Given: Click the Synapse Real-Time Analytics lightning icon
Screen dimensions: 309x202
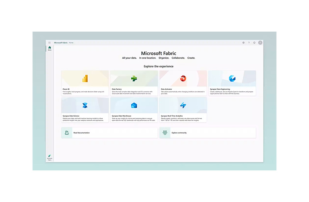Looking at the screenshot, I should click(x=183, y=105).
